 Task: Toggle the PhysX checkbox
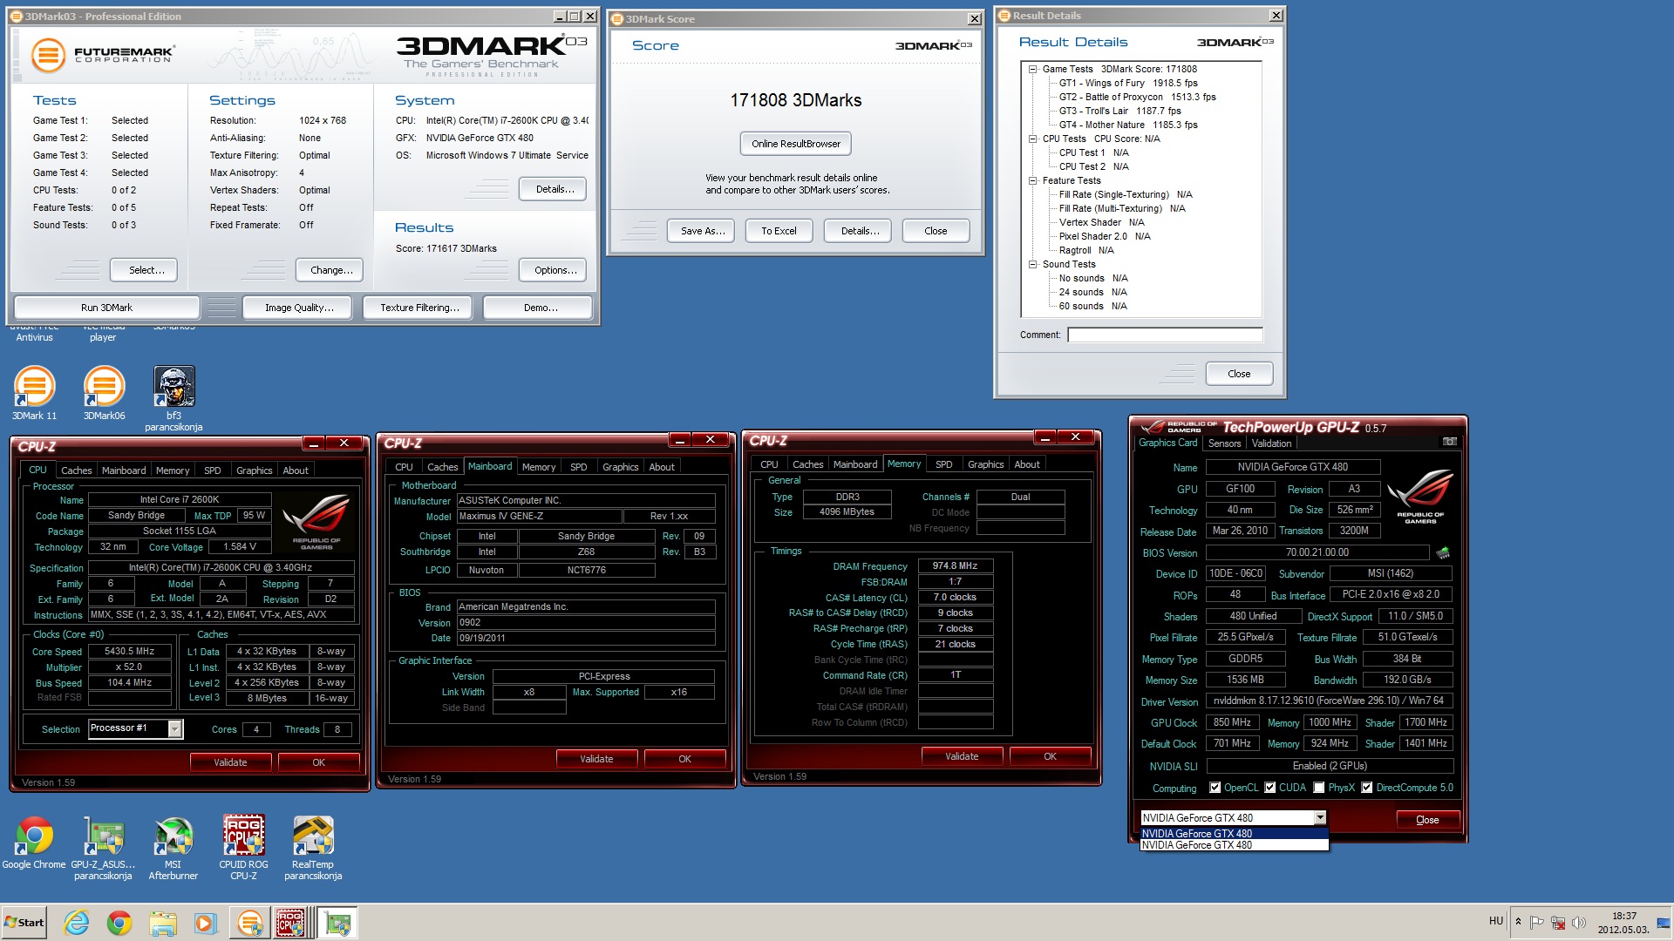point(1319,788)
